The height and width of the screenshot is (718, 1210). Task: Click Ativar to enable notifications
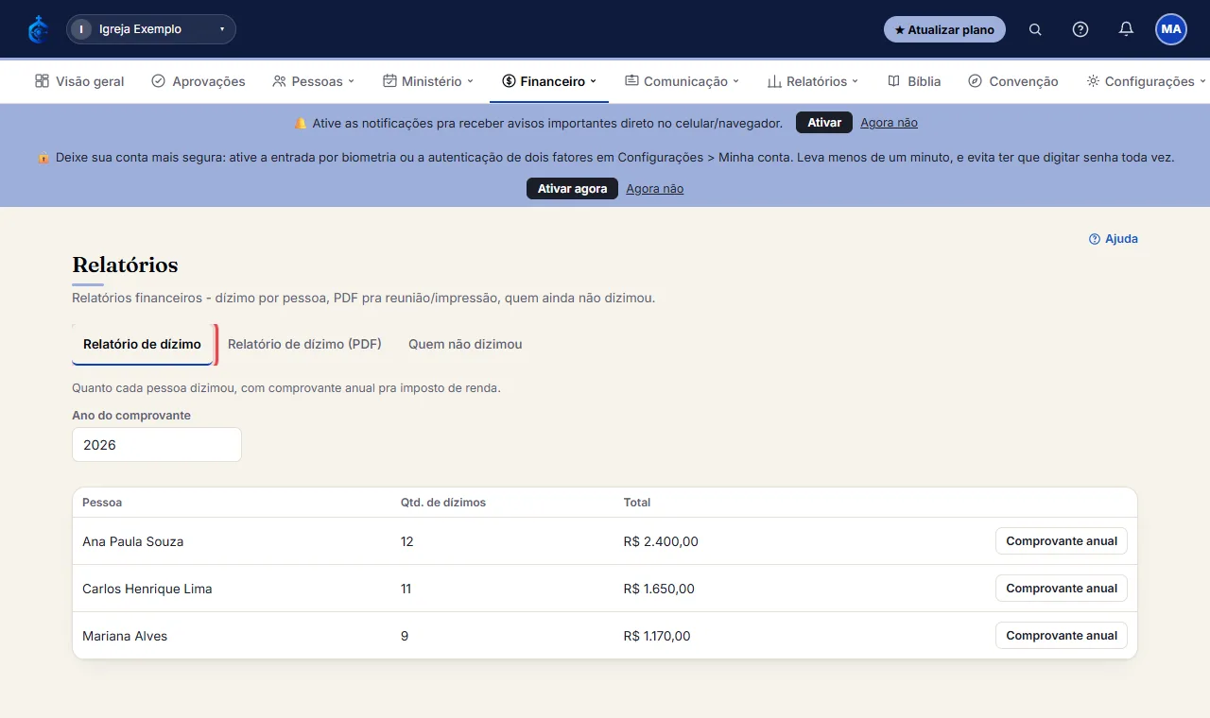pos(824,123)
